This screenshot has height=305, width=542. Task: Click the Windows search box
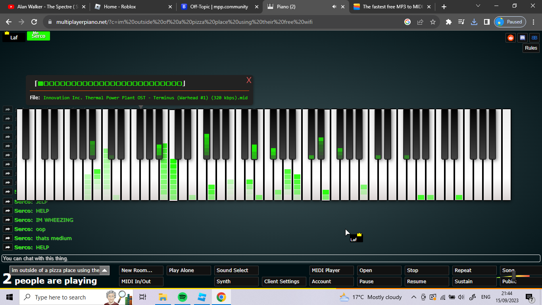coord(75,297)
